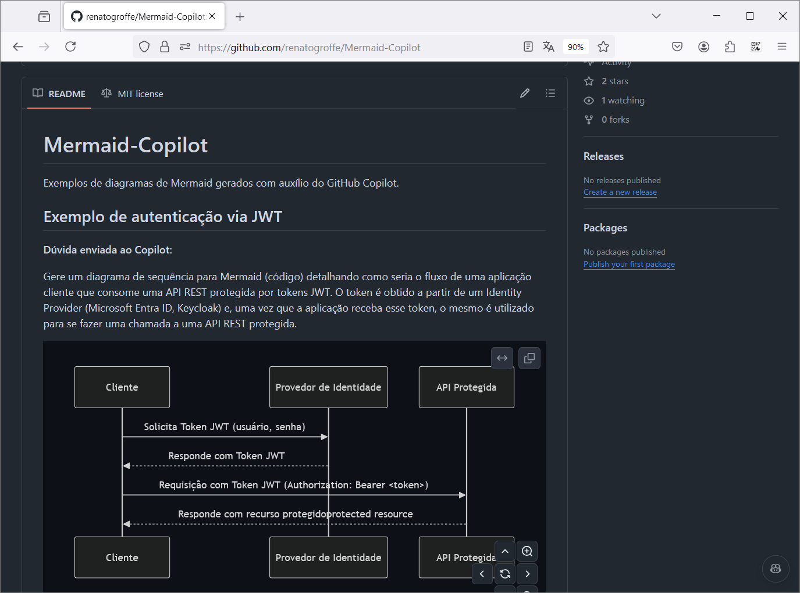Screen dimensions: 800x593
Task: Open the README outline icon
Action: (550, 93)
